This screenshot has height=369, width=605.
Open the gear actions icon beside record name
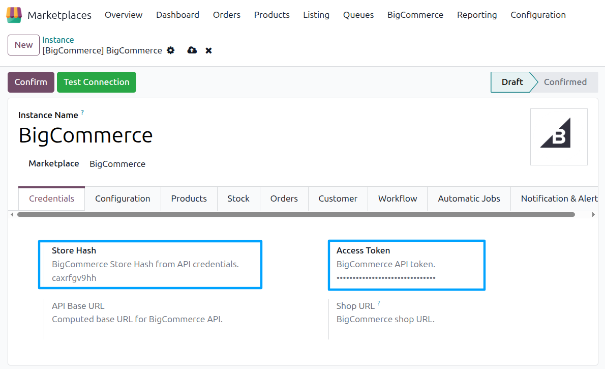[170, 50]
